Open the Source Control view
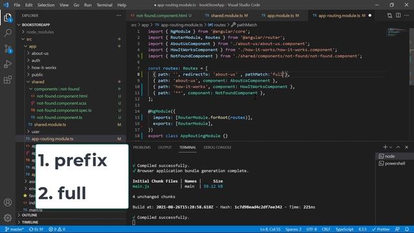 (8, 49)
